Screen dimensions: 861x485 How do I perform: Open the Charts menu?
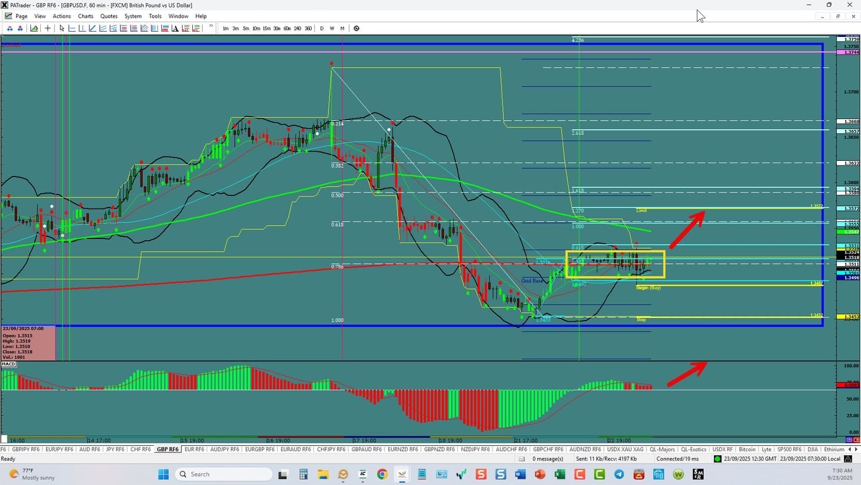(x=86, y=16)
